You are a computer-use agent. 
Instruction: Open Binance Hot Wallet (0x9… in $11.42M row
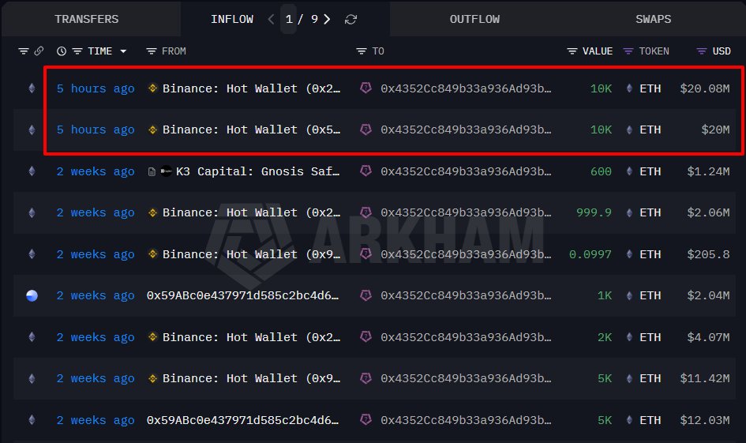[252, 378]
